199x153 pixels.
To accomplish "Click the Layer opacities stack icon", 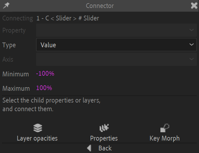I will [x=38, y=128].
